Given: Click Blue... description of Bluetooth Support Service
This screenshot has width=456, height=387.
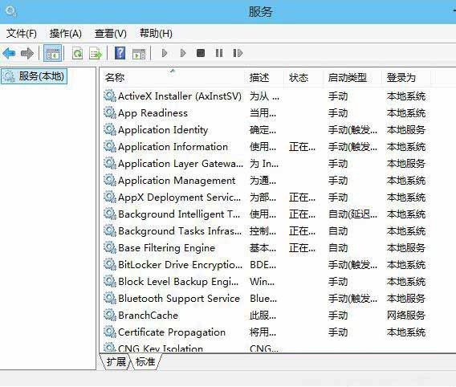Looking at the screenshot, I should pyautogui.click(x=263, y=299).
